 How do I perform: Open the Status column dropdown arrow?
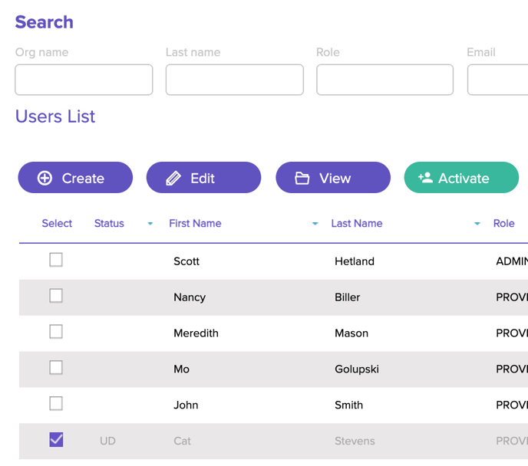click(150, 224)
